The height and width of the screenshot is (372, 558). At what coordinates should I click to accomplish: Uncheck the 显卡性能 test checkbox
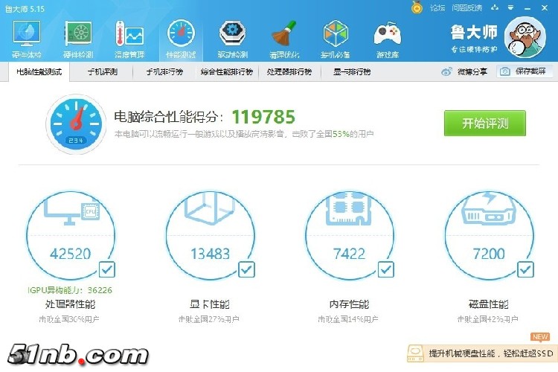(246, 269)
